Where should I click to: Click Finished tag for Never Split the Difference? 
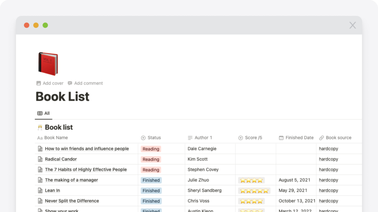151,201
